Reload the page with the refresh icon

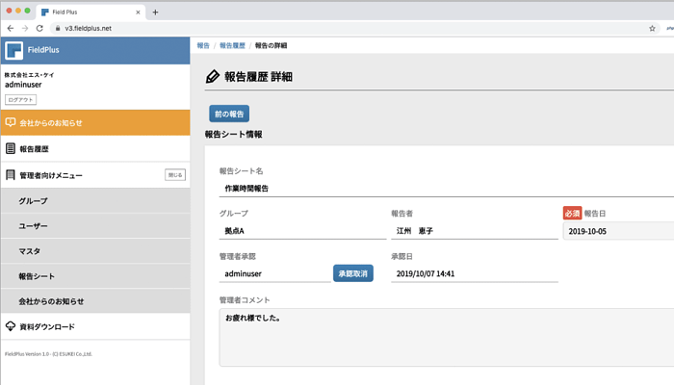click(40, 29)
